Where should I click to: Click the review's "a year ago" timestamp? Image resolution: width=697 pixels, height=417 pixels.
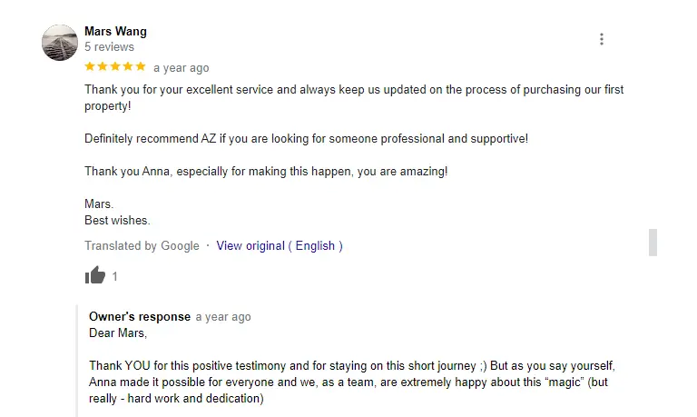[x=181, y=68]
